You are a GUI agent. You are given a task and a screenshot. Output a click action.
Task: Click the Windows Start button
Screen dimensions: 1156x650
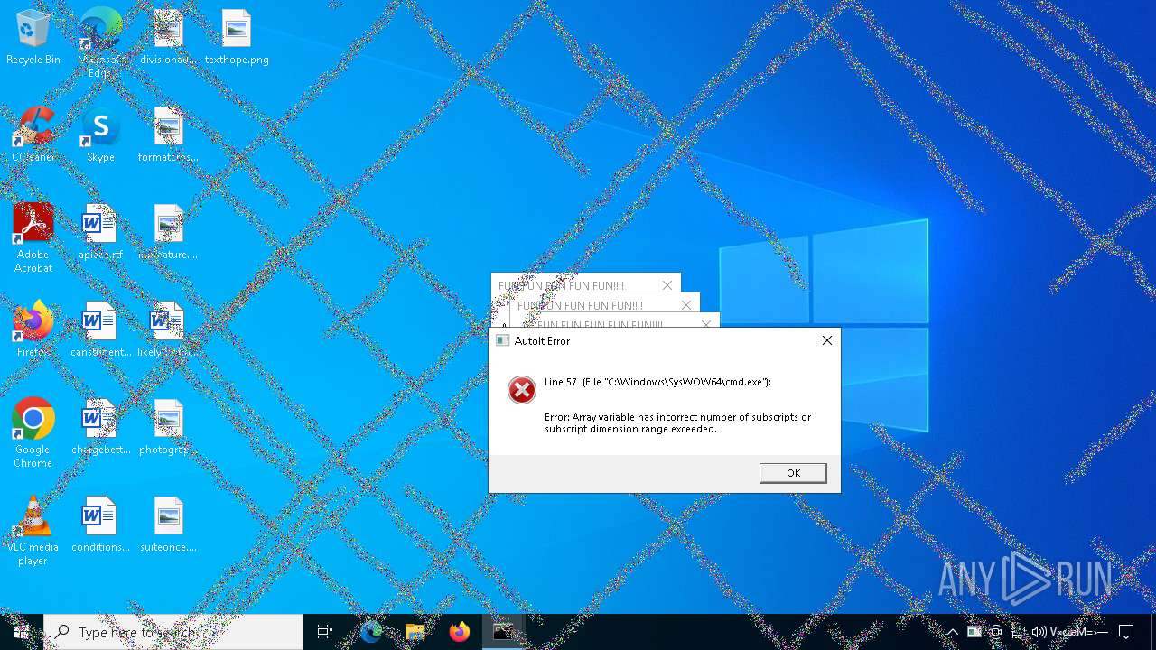click(x=22, y=632)
